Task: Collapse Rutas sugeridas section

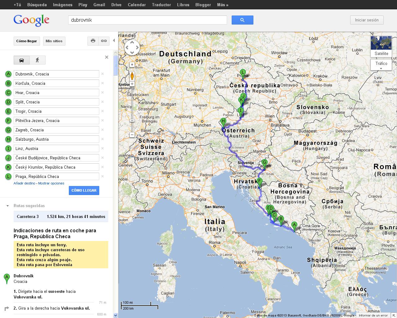Action: (x=7, y=206)
